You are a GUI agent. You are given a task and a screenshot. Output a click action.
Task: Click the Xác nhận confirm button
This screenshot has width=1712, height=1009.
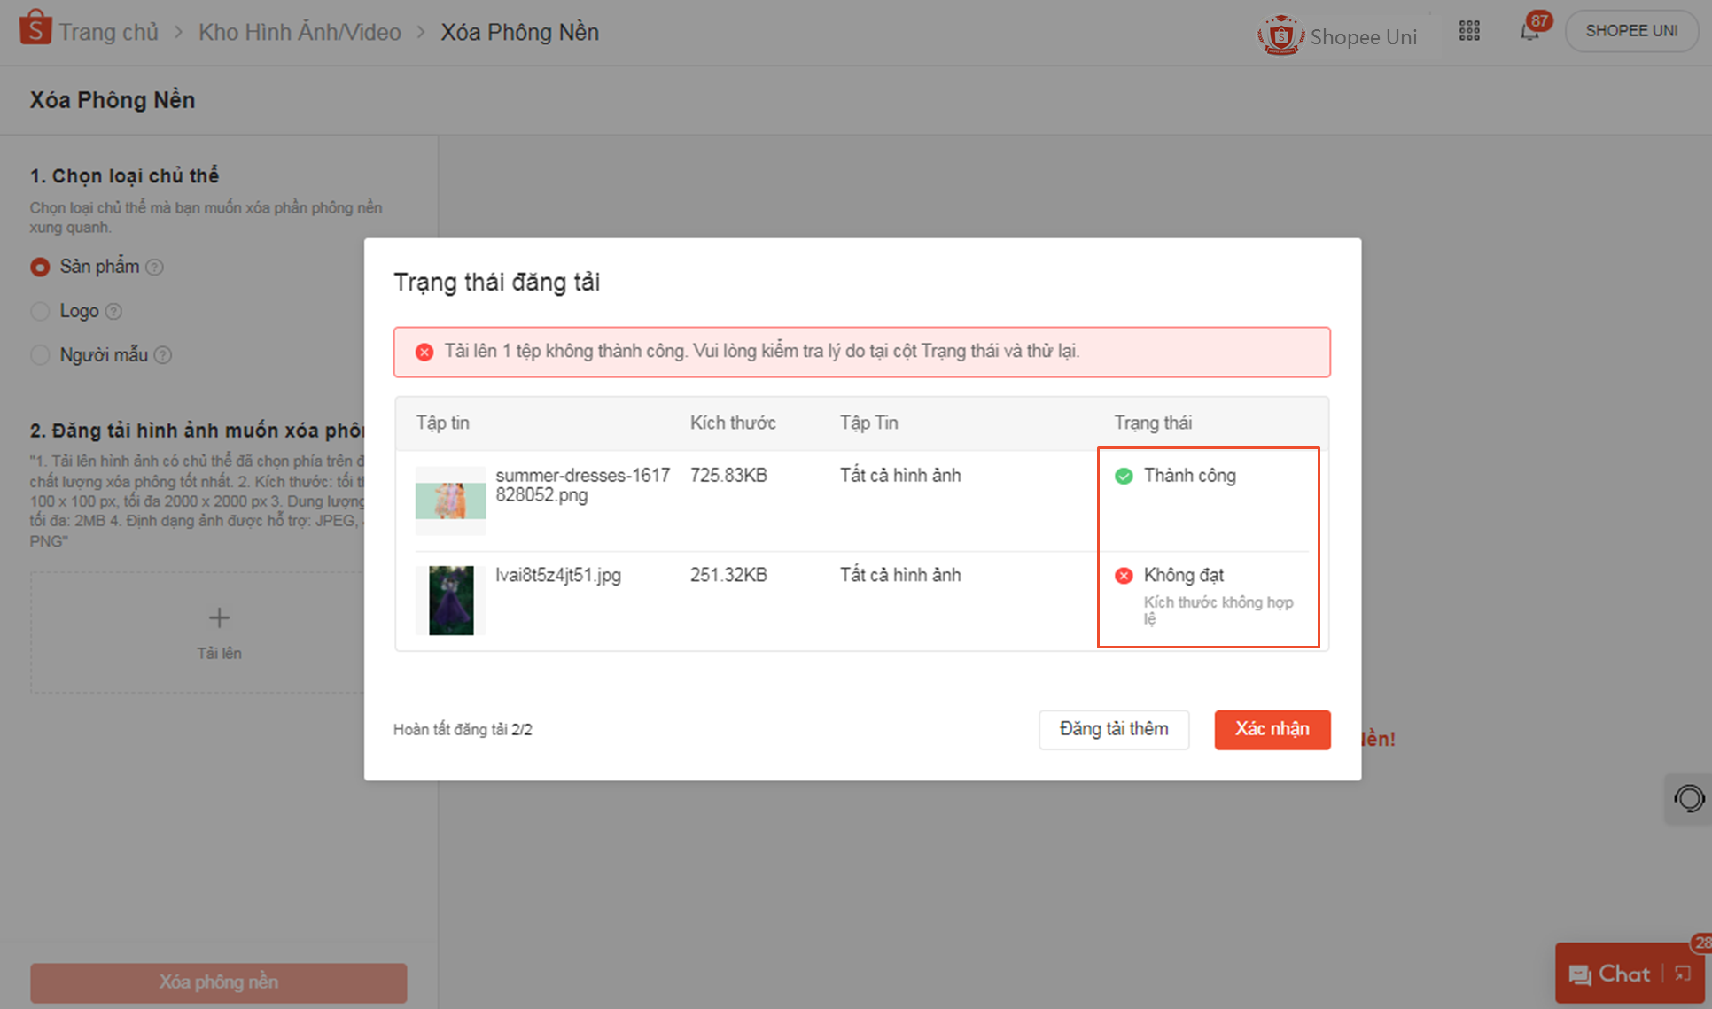click(1271, 729)
